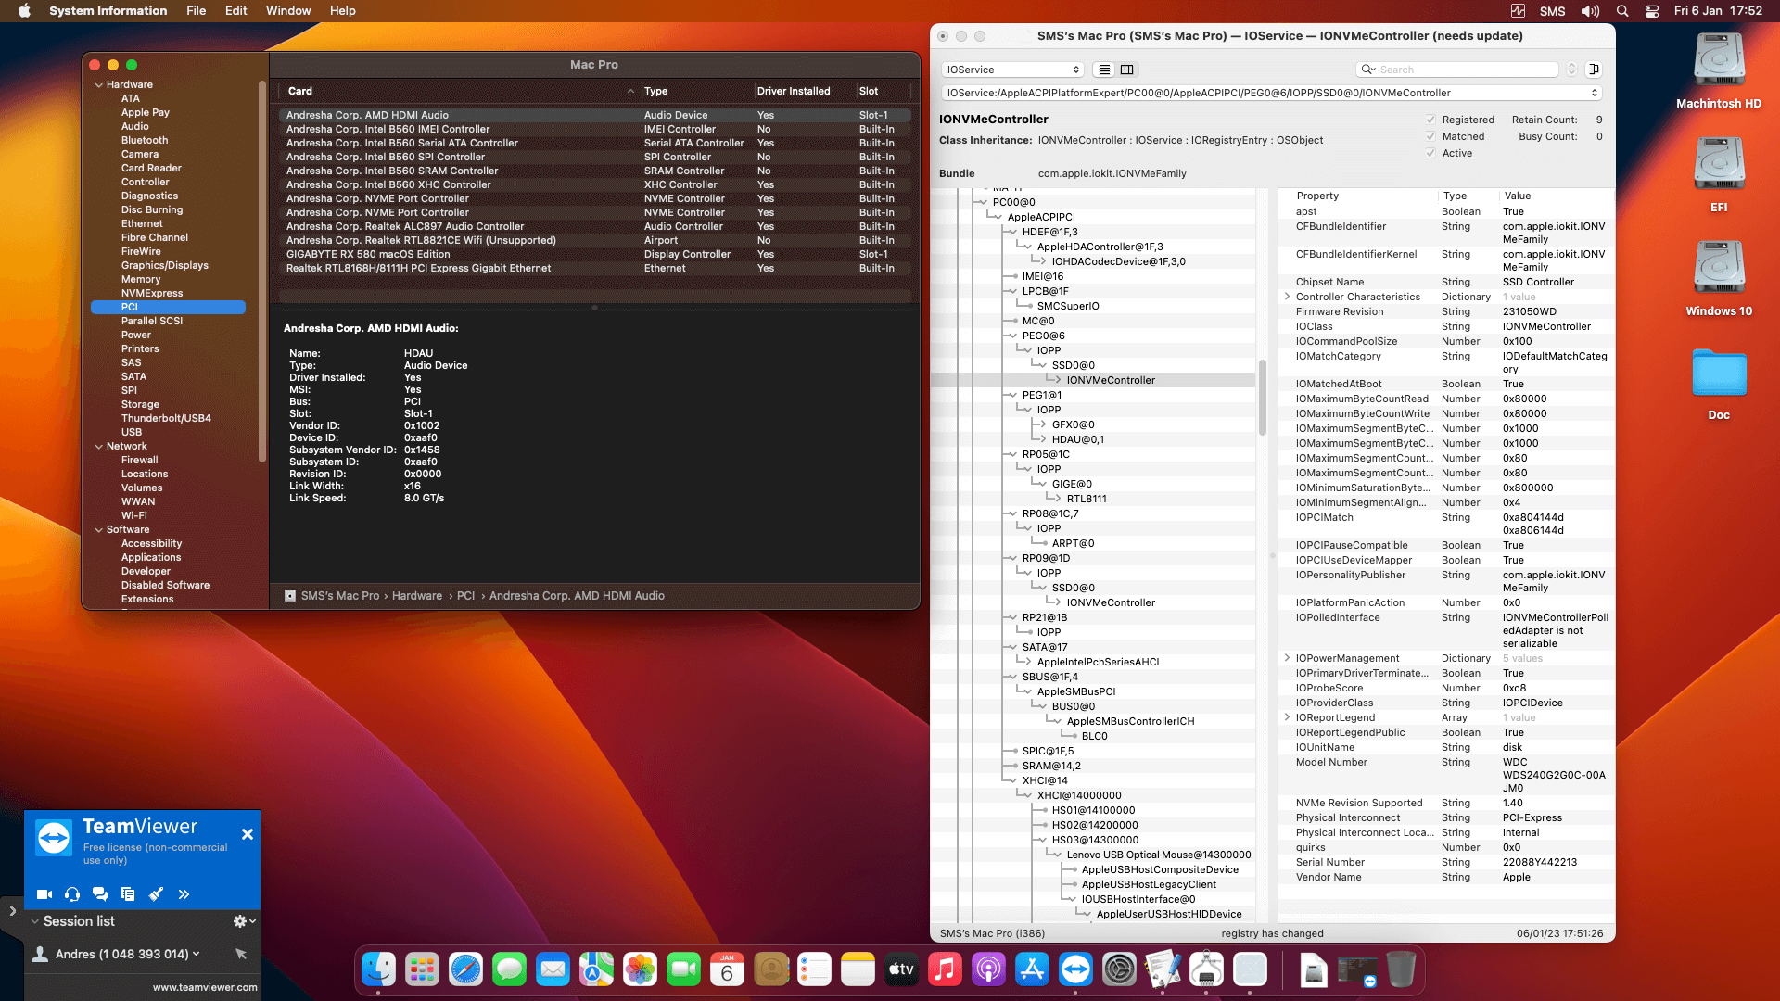Open TeamViewer audio/headset controls
Viewport: 1780px width, 1001px height.
click(72, 894)
